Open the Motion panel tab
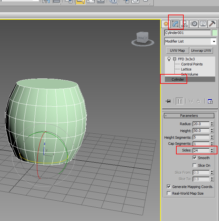Viewport: 219px width, 221px height. coord(194,24)
